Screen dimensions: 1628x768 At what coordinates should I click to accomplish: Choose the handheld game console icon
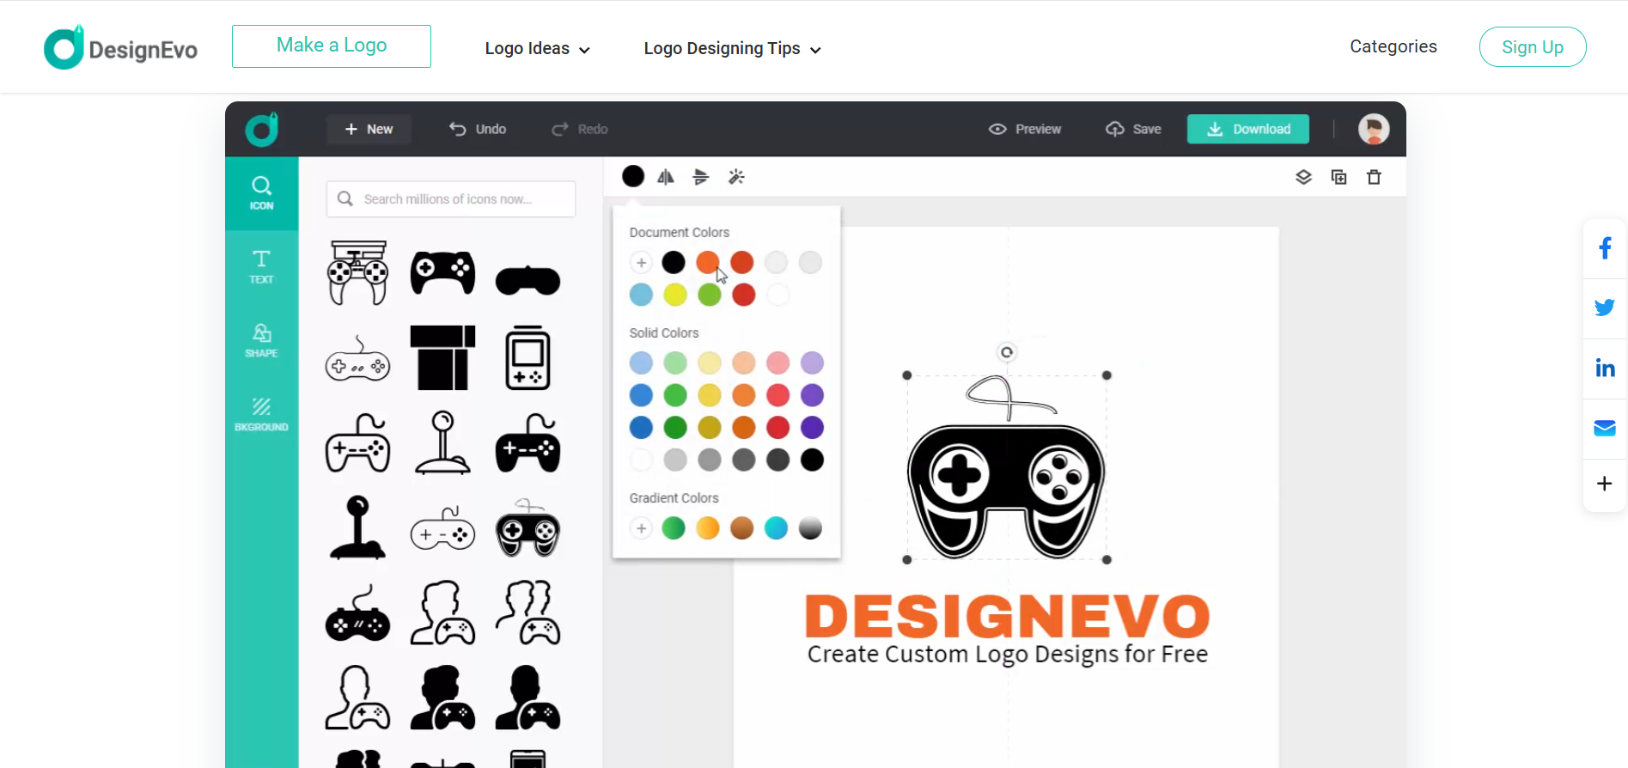(528, 358)
